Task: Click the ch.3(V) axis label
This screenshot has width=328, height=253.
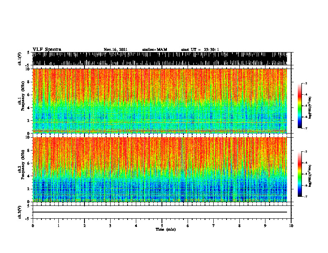Action: pos(19,212)
